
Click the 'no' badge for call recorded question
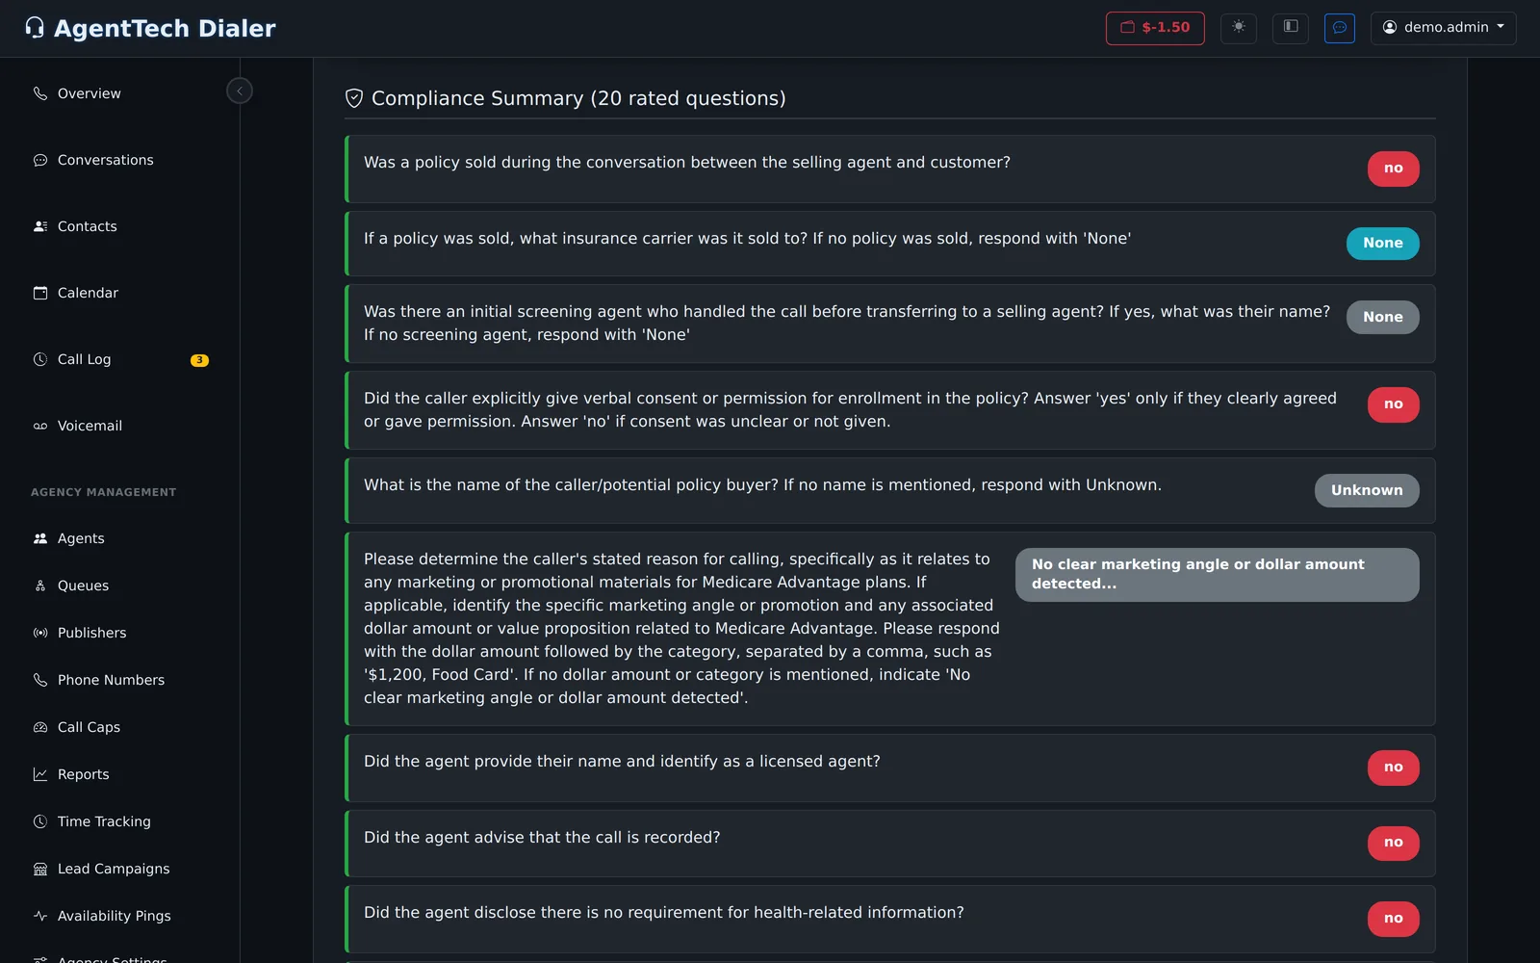[x=1393, y=843]
